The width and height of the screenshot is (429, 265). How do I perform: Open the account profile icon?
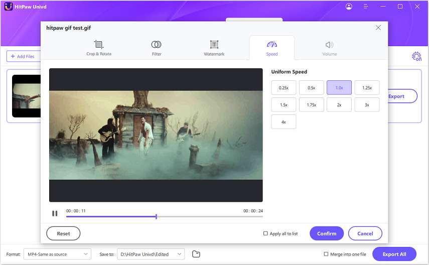[x=349, y=7]
